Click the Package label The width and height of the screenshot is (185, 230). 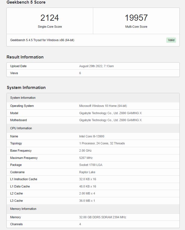pos(16,165)
